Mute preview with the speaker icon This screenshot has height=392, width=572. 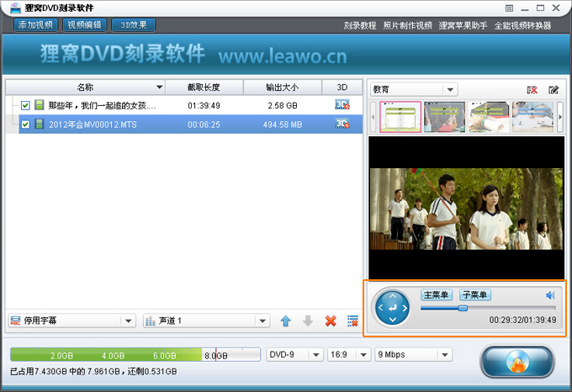tap(550, 295)
